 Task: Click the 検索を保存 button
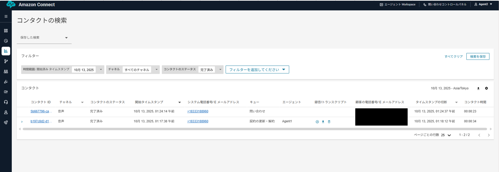click(x=478, y=56)
